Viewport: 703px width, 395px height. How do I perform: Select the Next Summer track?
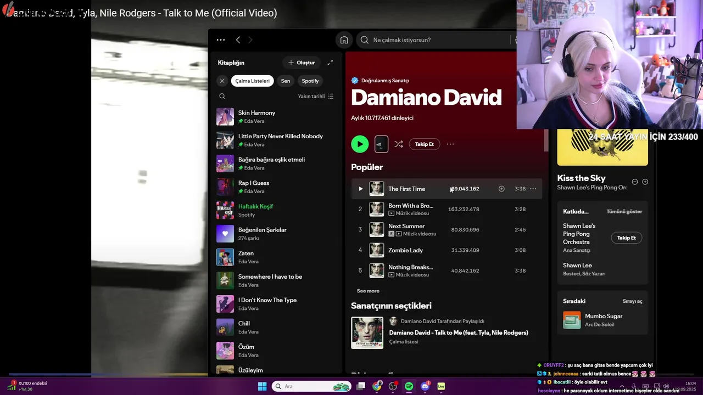pyautogui.click(x=447, y=229)
